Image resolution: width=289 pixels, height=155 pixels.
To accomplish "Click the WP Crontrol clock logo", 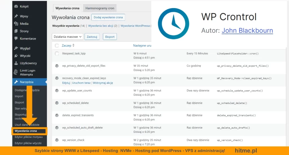I will pyautogui.click(x=174, y=24).
